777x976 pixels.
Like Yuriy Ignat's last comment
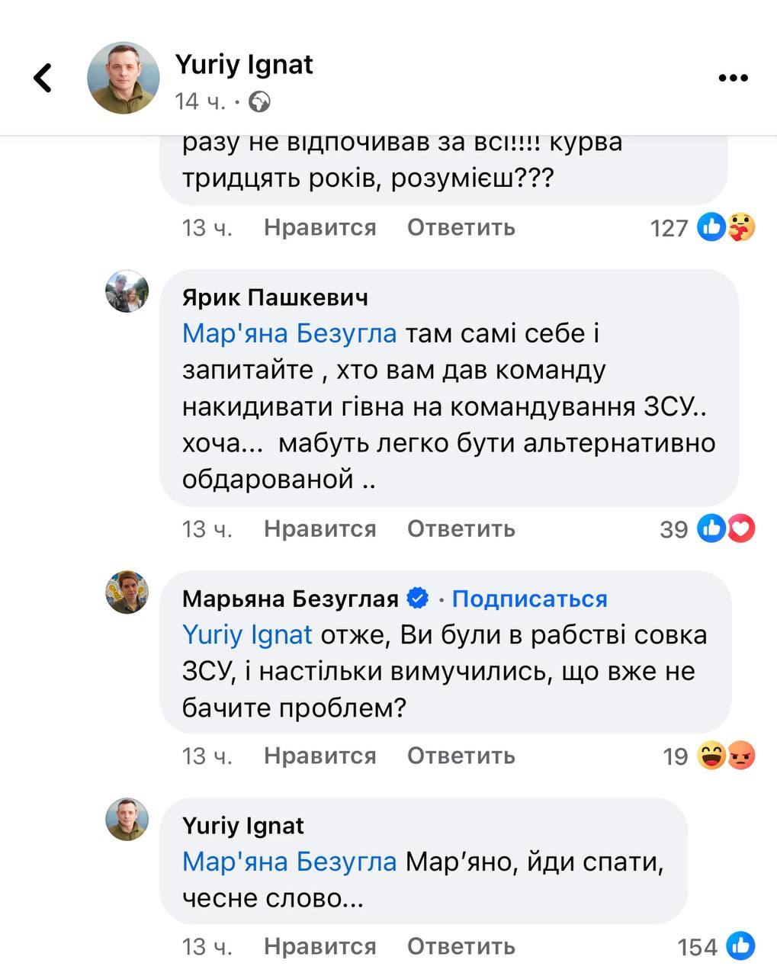319,946
